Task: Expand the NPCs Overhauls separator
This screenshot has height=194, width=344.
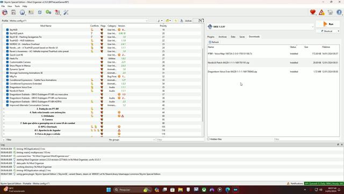Action: point(4,127)
